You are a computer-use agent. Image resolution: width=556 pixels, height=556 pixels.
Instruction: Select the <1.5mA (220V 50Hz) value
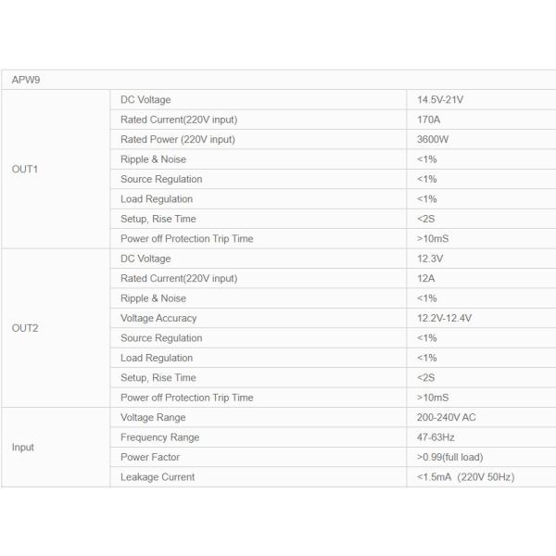tap(466, 477)
